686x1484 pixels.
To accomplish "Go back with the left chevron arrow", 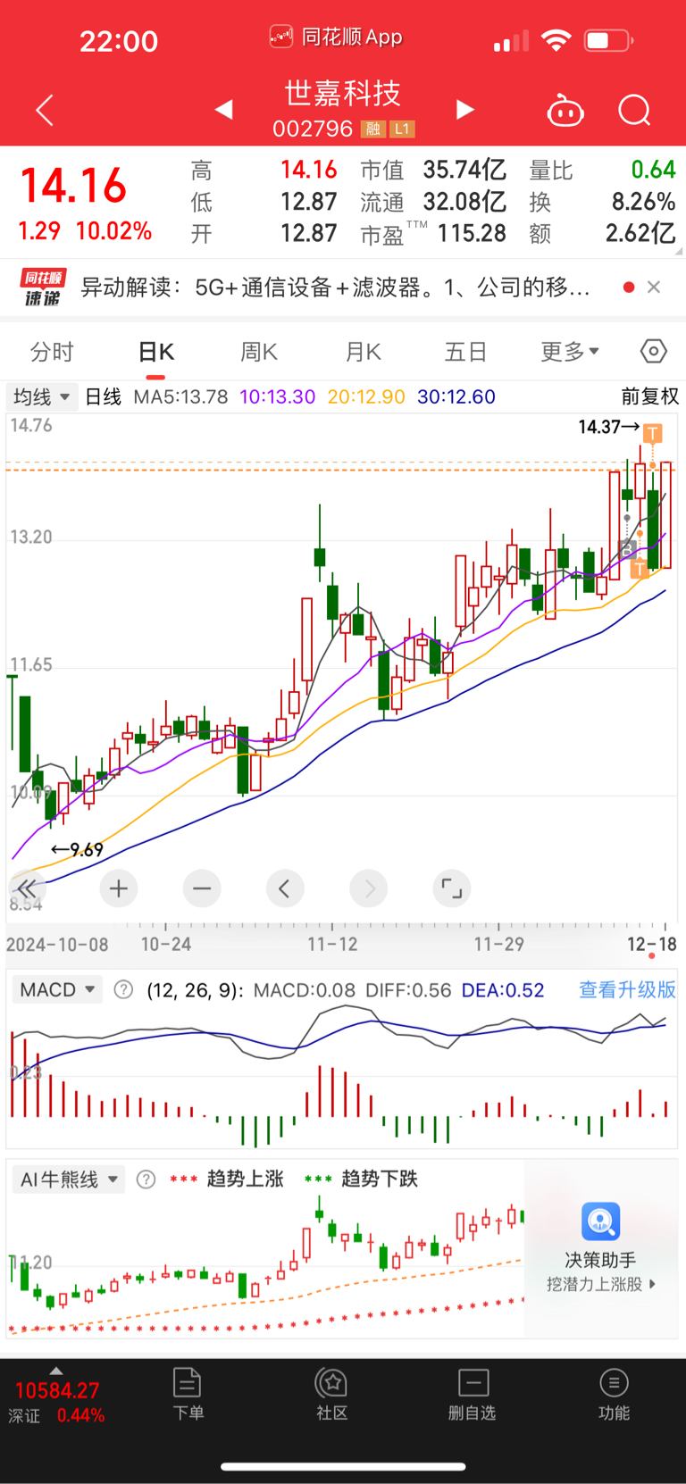I will click(x=45, y=110).
